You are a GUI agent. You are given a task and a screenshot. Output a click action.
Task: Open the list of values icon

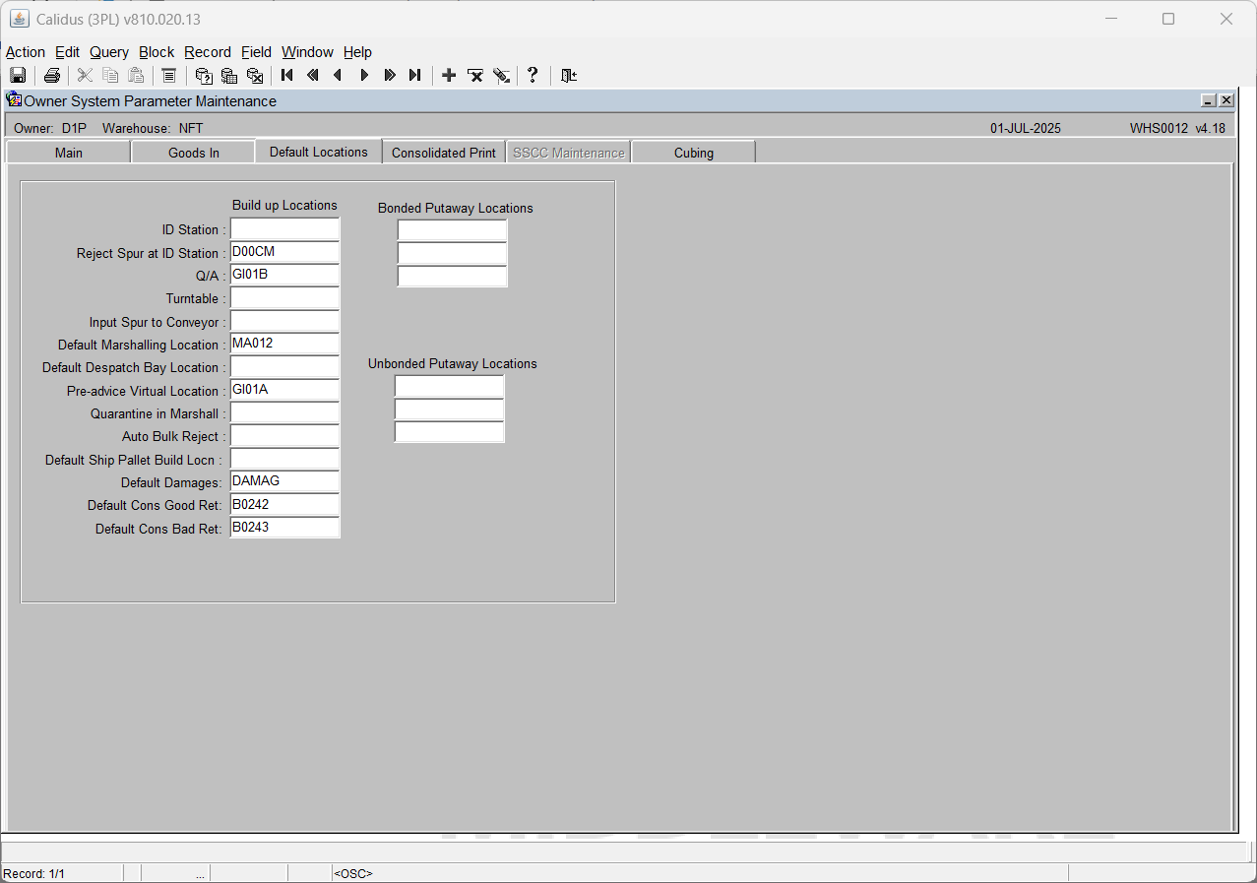point(169,76)
